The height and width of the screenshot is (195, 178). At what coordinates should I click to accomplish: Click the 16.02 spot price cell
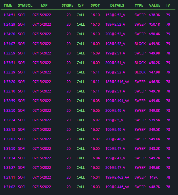click(95, 168)
